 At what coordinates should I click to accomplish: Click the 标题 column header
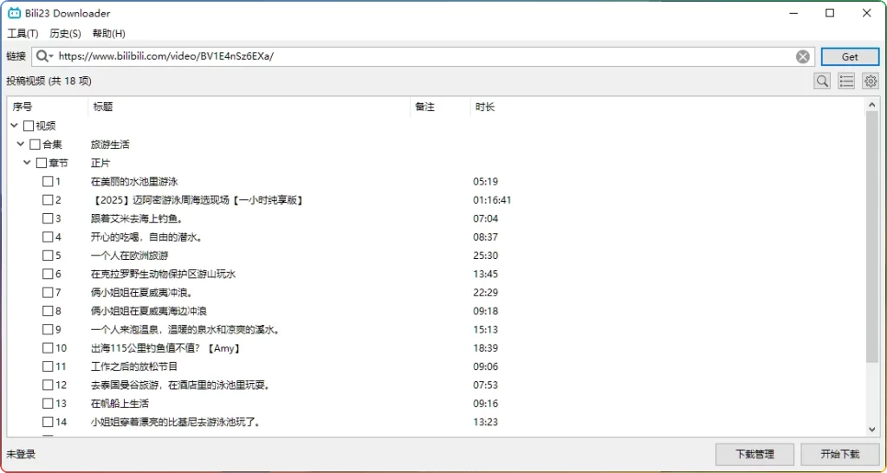(249, 107)
